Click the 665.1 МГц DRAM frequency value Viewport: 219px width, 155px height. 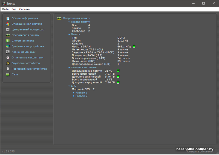point(124,46)
